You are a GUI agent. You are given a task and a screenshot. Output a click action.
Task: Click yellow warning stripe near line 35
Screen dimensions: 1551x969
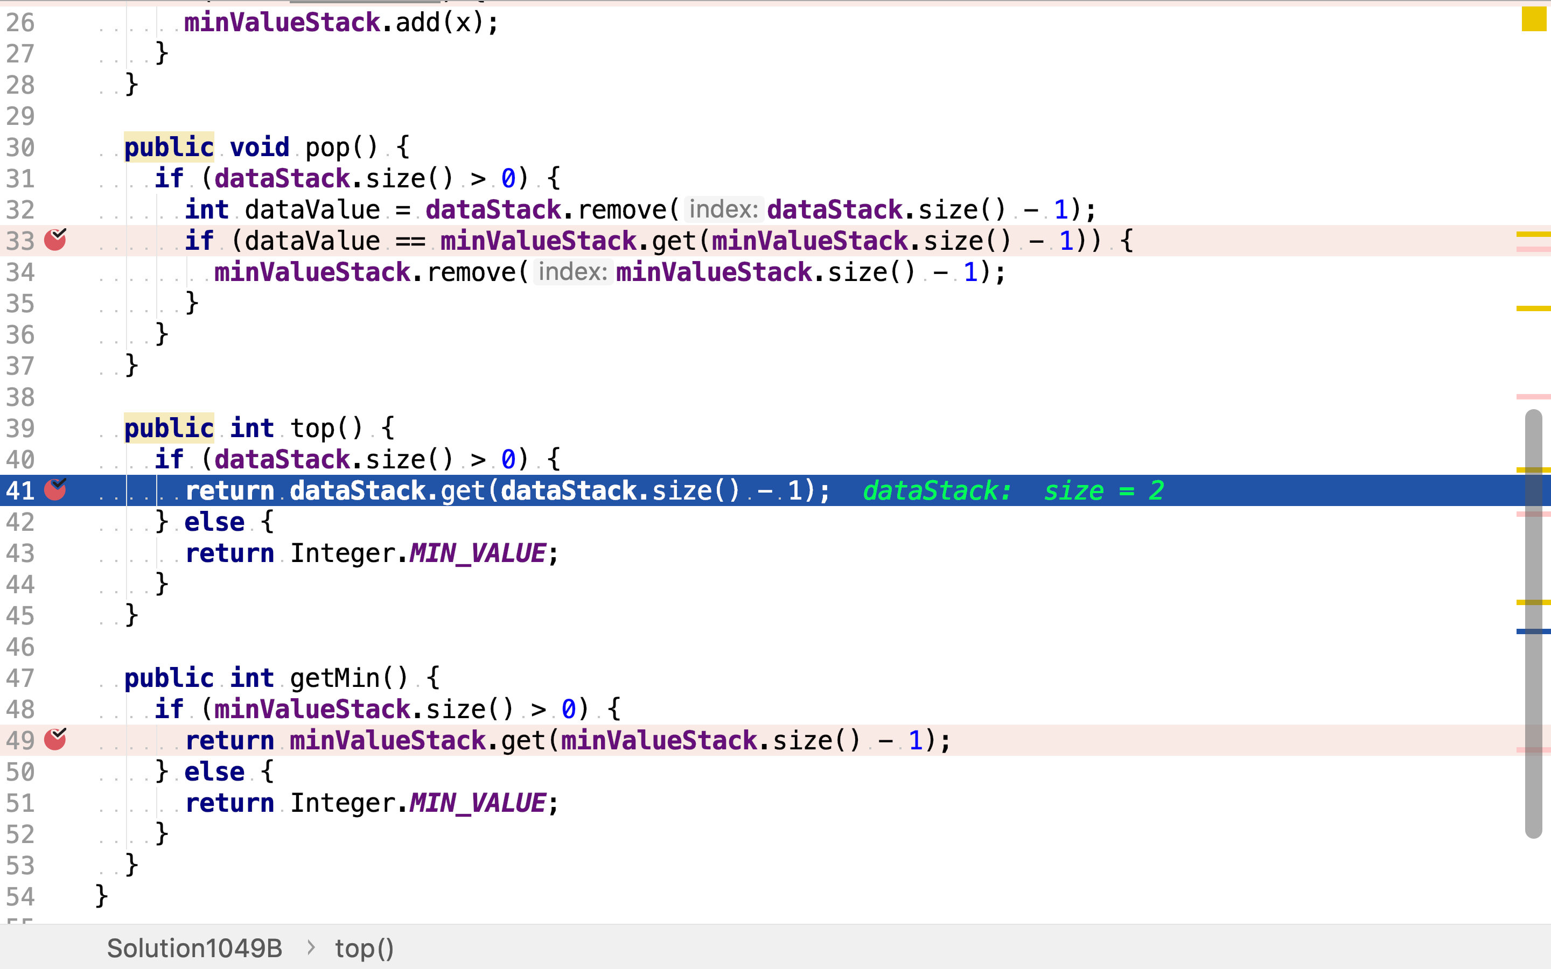(x=1533, y=308)
